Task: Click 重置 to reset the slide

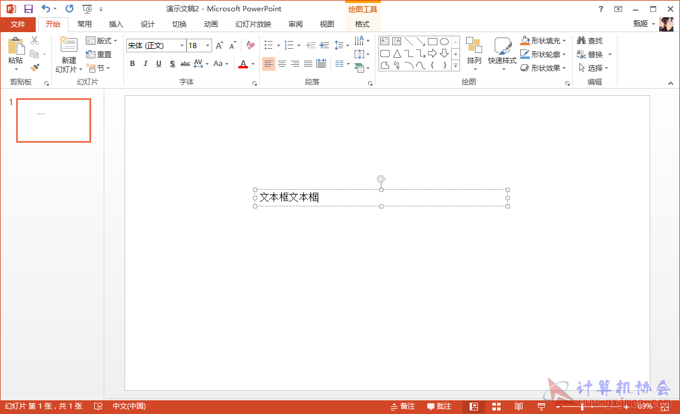Action: (99, 55)
